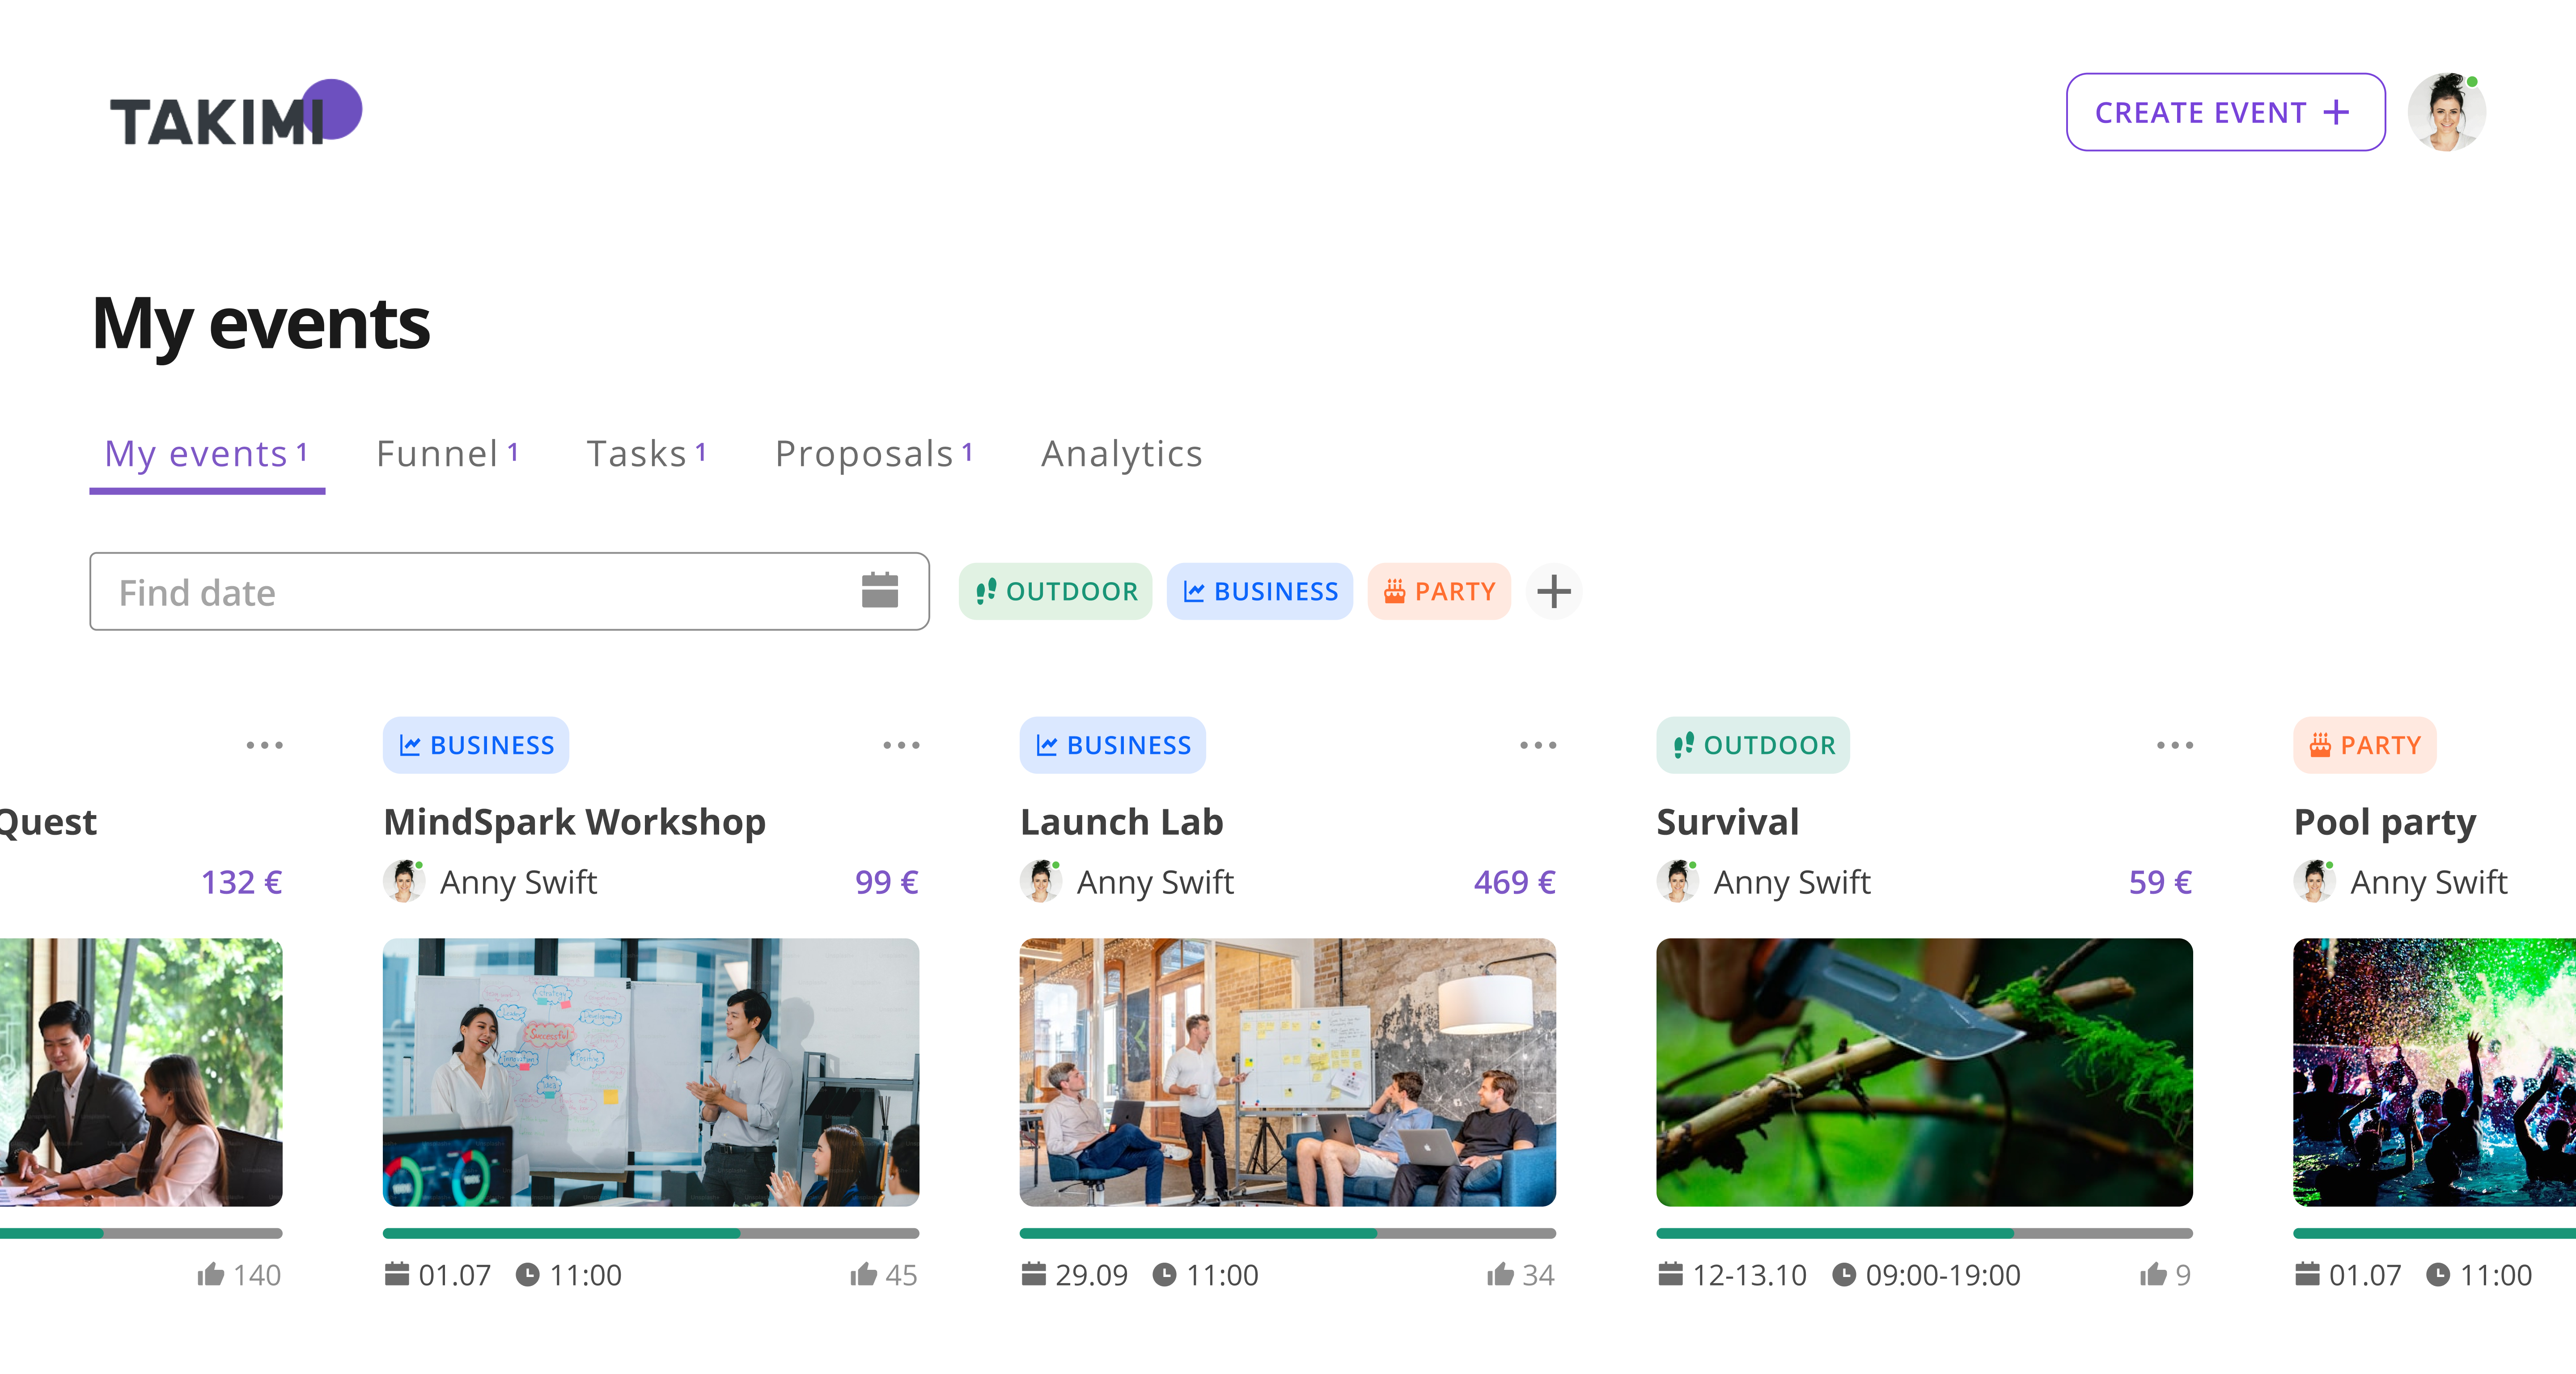This screenshot has width=2576, height=1374.
Task: Open three-dot menu on Launch Lab card
Action: pyautogui.click(x=1537, y=745)
